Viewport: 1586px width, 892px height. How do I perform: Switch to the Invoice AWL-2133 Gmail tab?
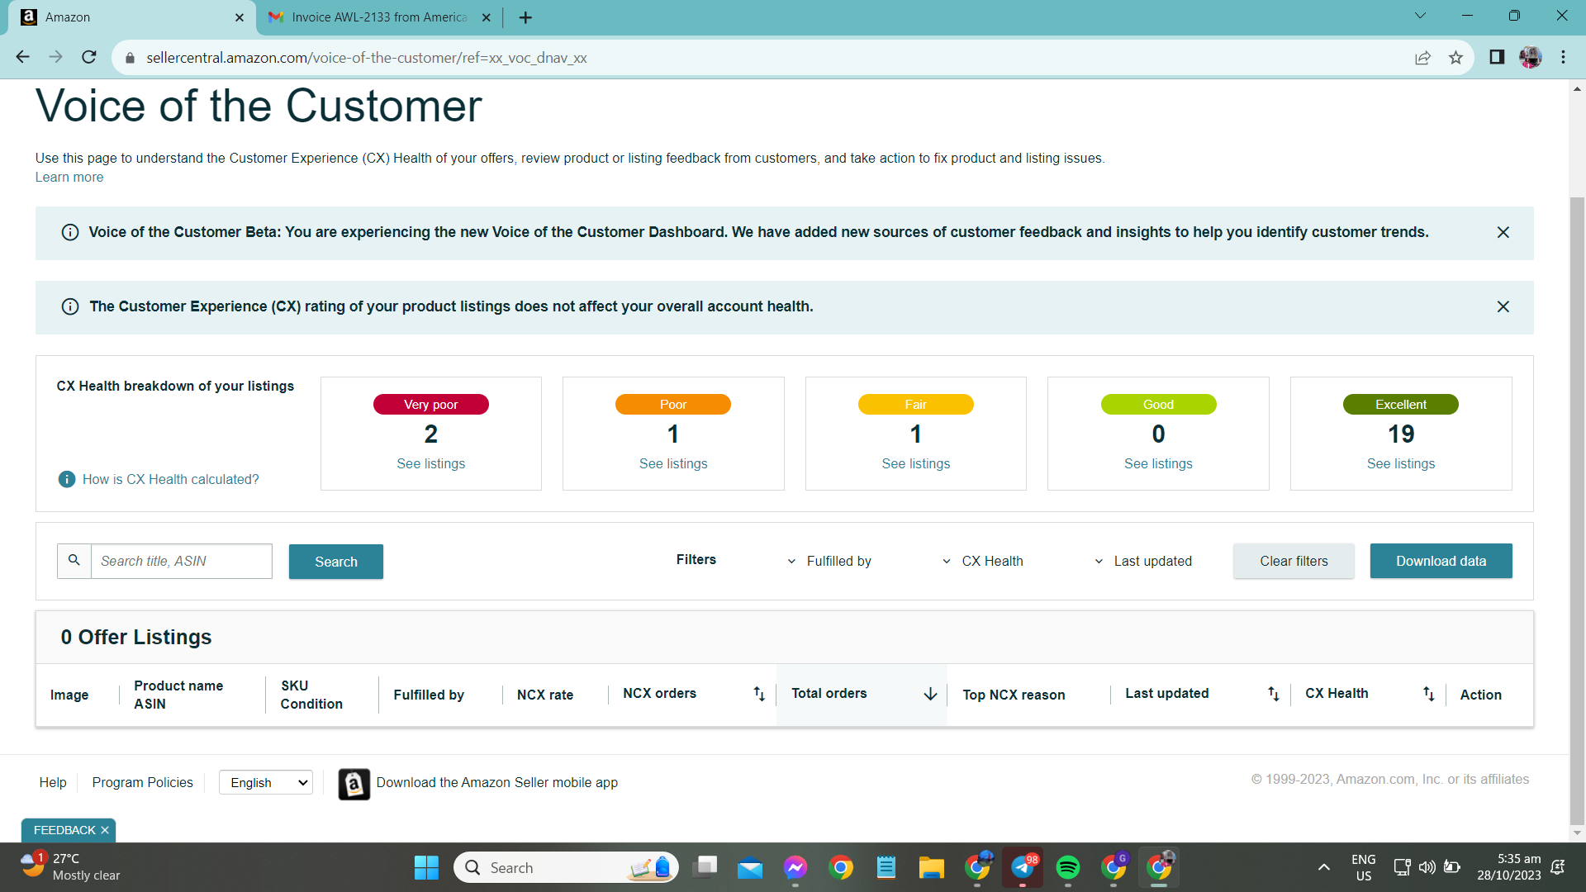(378, 17)
